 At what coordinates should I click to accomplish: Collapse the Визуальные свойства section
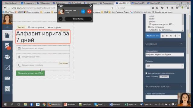click(181, 86)
